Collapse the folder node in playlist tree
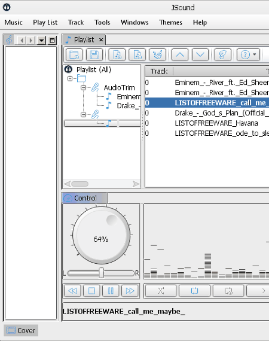Viewport: 269px width, 341px height. [70, 78]
